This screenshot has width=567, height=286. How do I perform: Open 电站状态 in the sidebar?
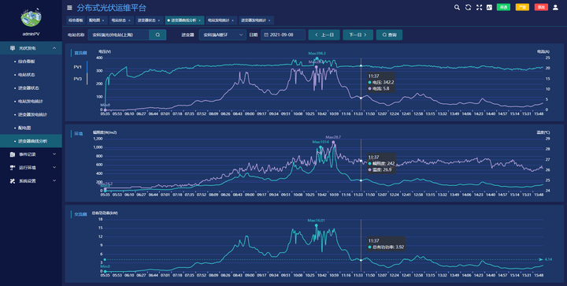click(27, 75)
